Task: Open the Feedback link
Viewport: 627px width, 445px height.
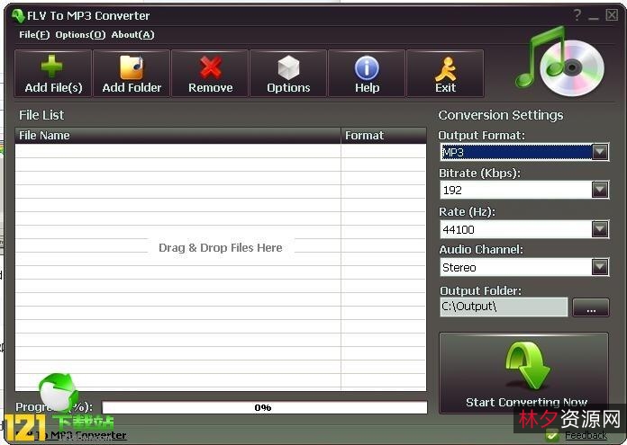Action: [586, 435]
